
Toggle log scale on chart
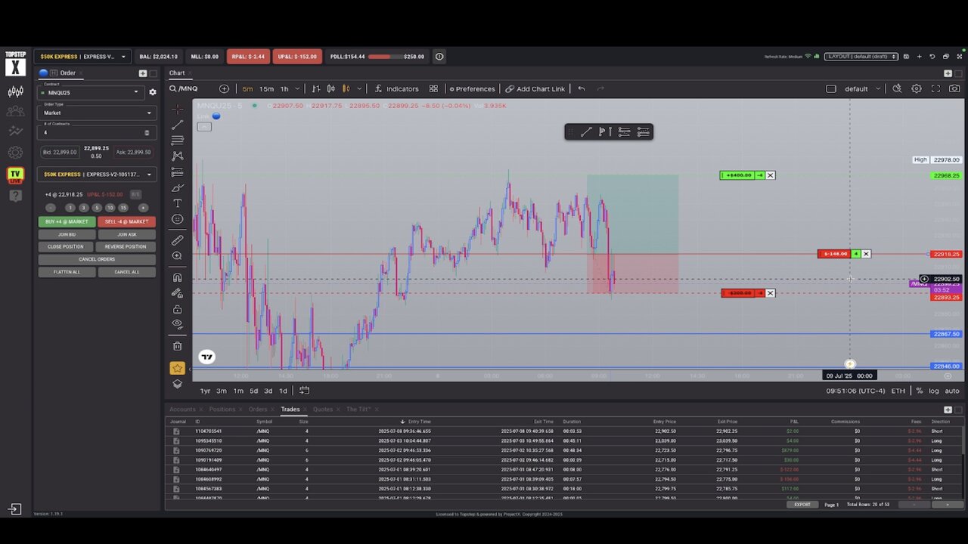tap(934, 391)
